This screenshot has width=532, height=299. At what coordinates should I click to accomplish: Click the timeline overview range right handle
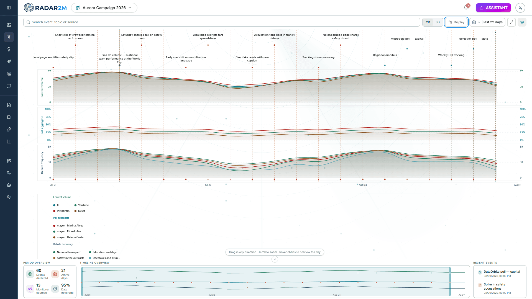(x=450, y=282)
